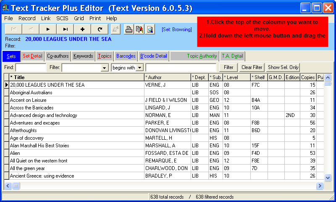This screenshot has height=202, width=336.
Task: Click the vertical scrollbar thumb
Action: tap(328, 83)
